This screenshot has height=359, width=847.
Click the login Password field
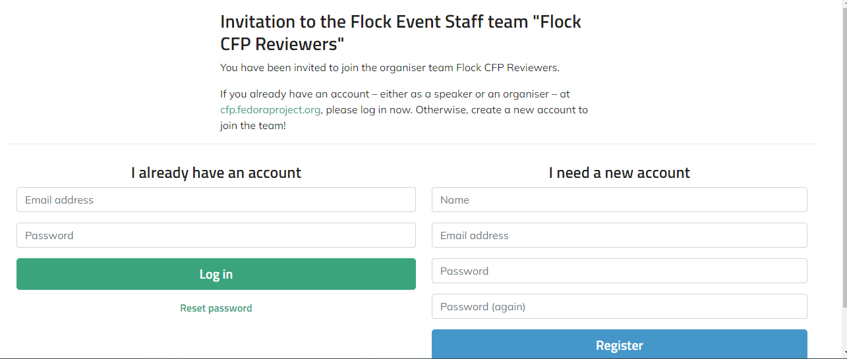point(216,235)
